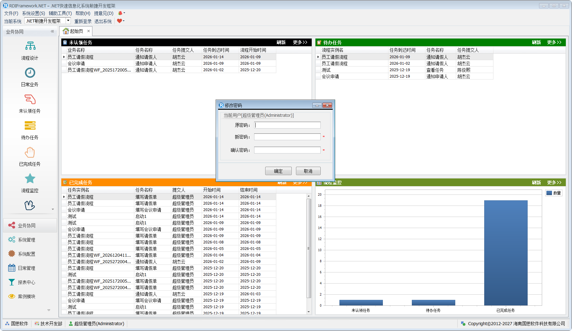Screen dimensions: 572x331
Task: Click the 已完成任务 list scrollbar down arrow
Action: point(309,312)
